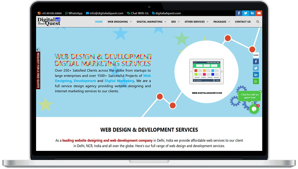Click the search magnifier icon in navigation
This screenshot has height=169, width=298.
click(258, 22)
